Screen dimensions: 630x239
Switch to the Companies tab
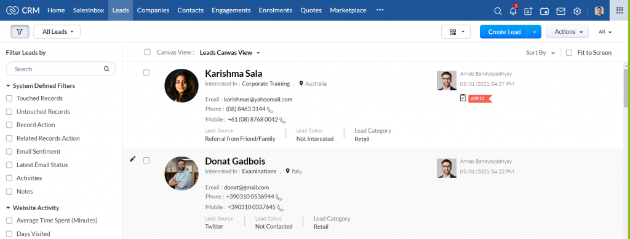tap(153, 10)
